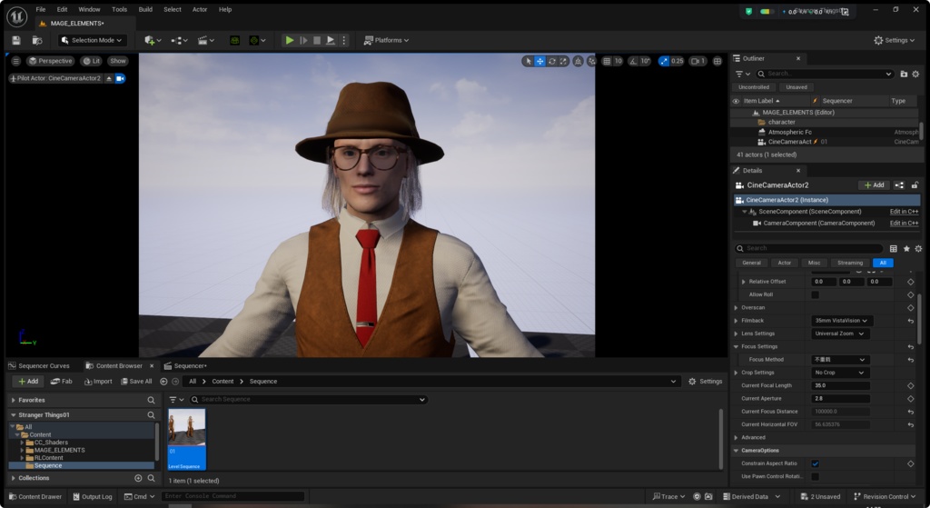Open the Lens Settings Universal Zoom dropdown
The width and height of the screenshot is (930, 508).
pos(840,334)
